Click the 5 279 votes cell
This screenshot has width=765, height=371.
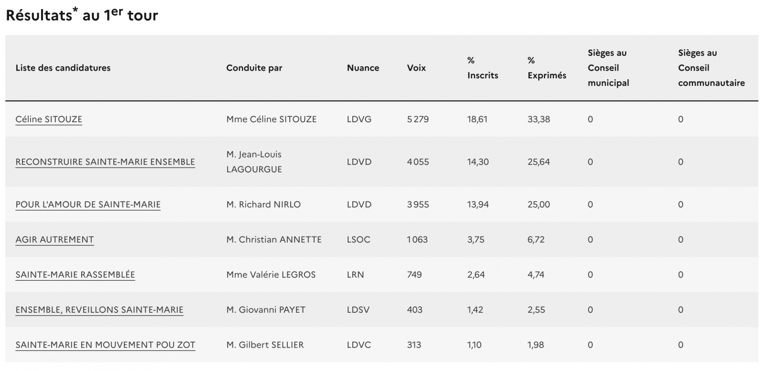[x=418, y=119]
